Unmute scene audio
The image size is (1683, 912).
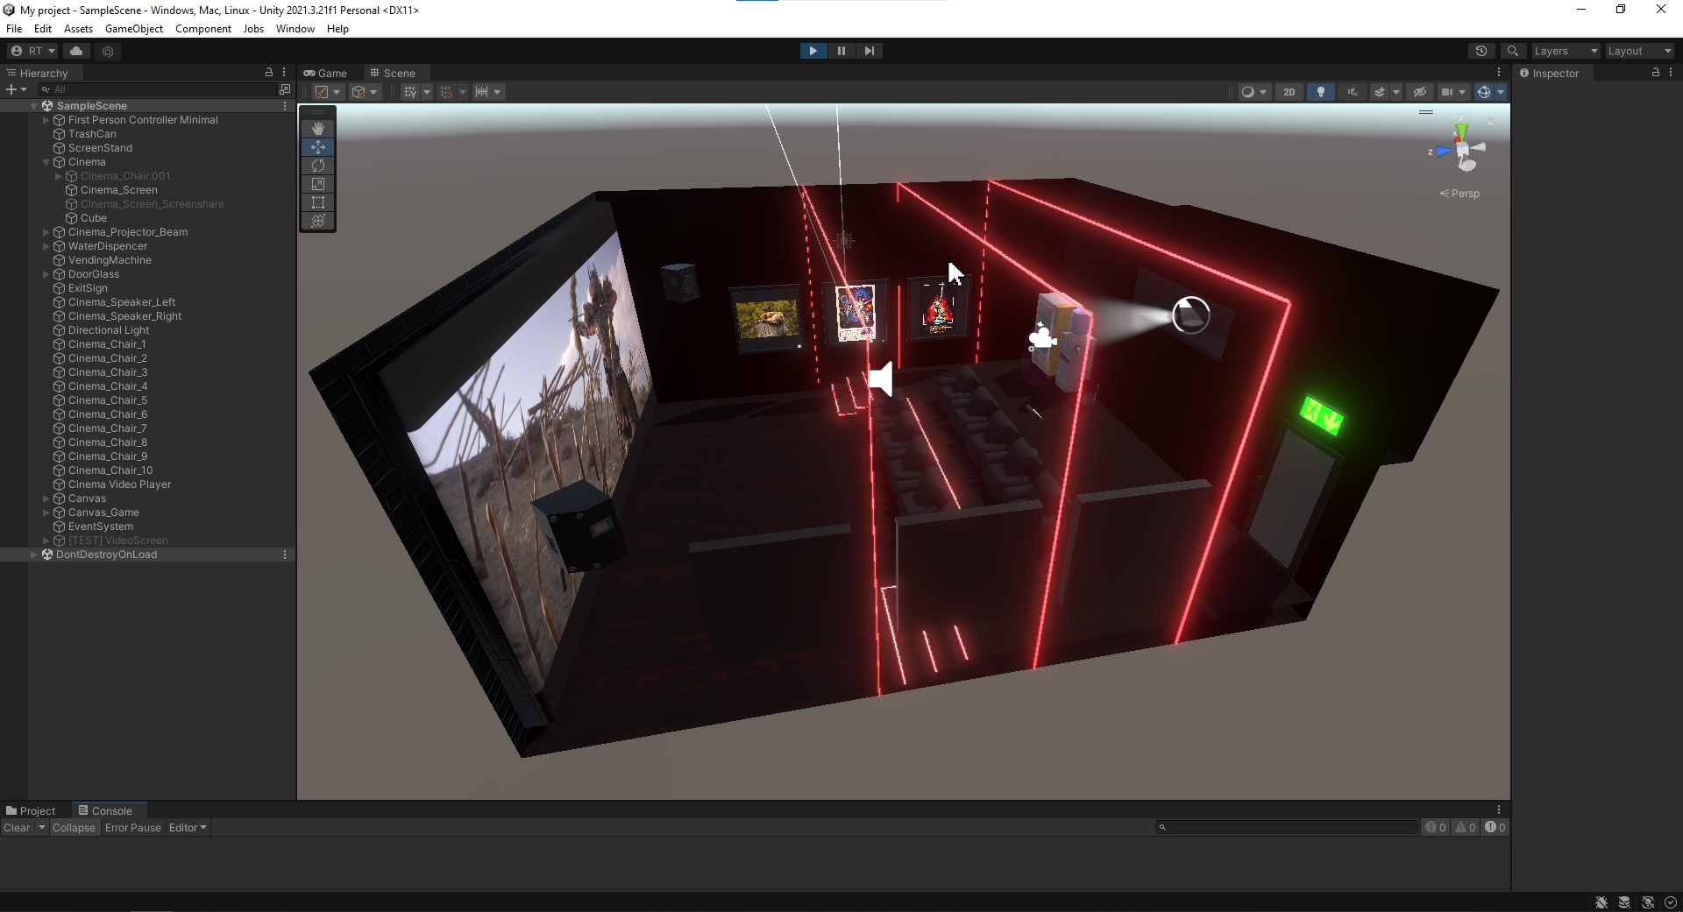1352,91
